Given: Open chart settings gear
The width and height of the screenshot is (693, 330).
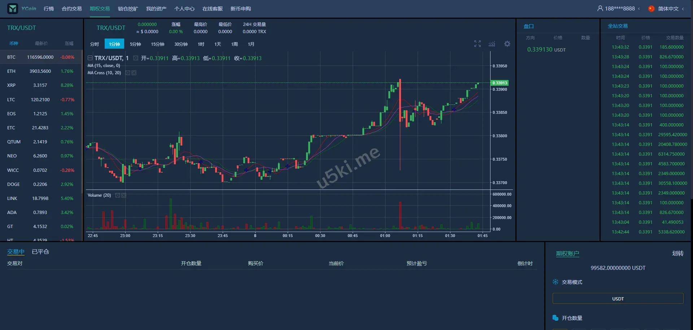Looking at the screenshot, I should pyautogui.click(x=507, y=44).
